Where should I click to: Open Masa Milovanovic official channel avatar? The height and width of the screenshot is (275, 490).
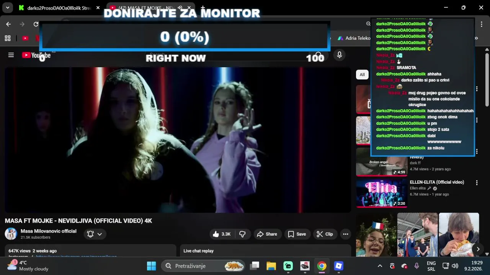tap(11, 234)
